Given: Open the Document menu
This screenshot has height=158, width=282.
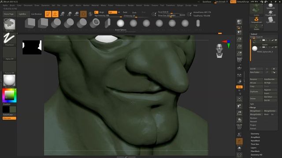Looking at the screenshot, I should point(28,5).
